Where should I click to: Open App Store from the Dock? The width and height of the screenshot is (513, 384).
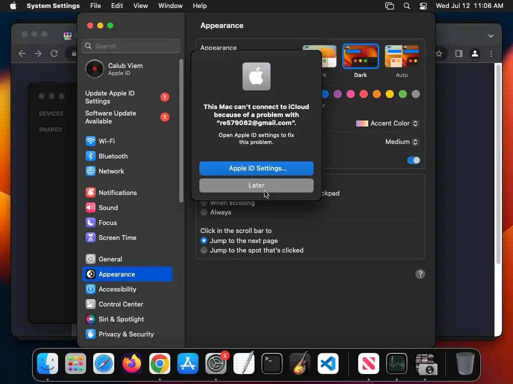tap(188, 363)
